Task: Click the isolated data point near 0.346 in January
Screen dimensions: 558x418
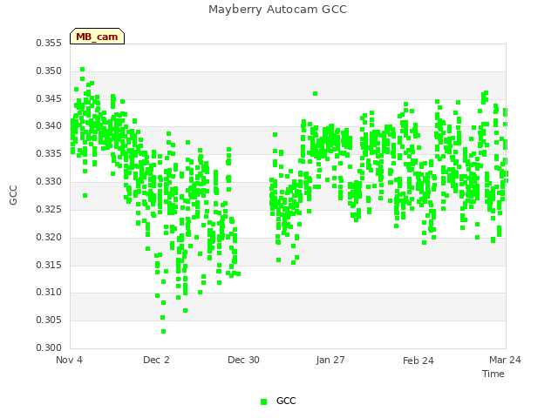Action: click(315, 93)
